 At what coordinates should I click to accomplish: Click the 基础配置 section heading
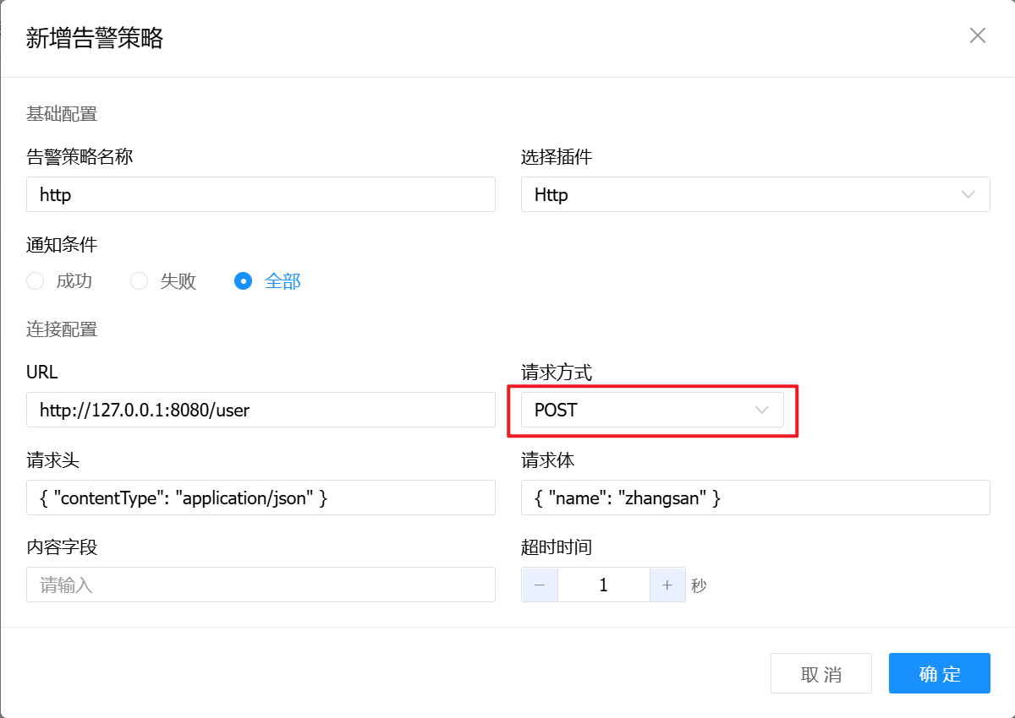[62, 113]
